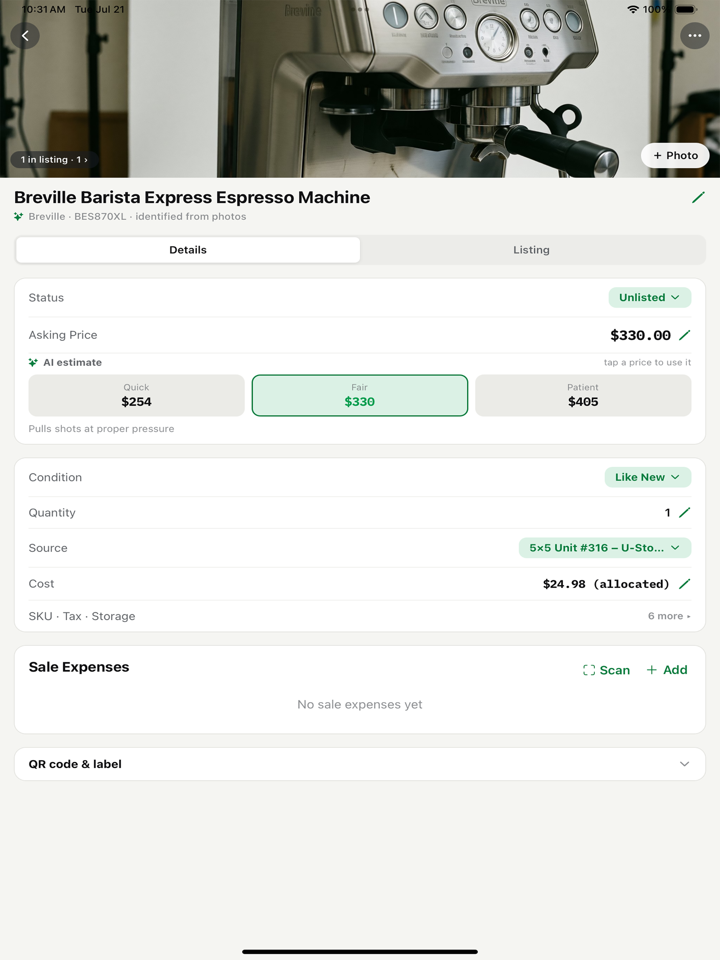Viewport: 720px width, 960px height.
Task: Tap the AI sparkle icon beside Breville subtitle
Action: point(18,216)
